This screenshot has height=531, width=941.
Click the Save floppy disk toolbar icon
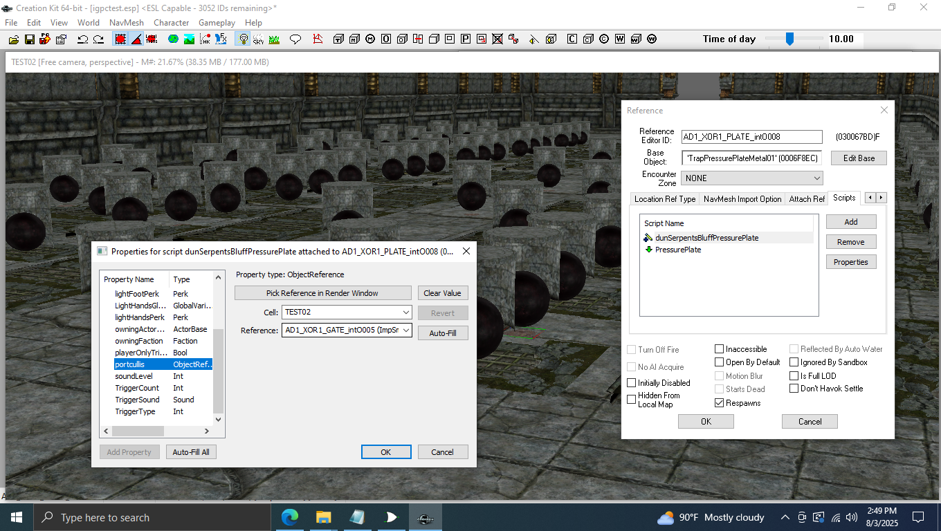point(30,39)
